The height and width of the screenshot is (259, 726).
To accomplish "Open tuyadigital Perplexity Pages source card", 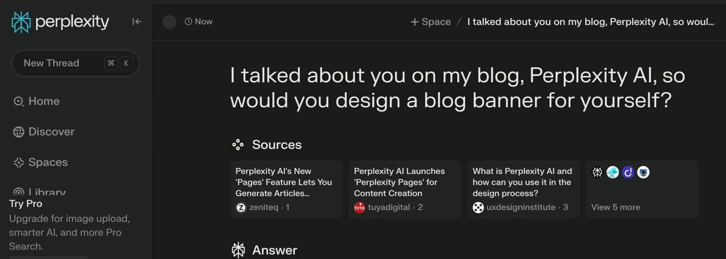I will click(x=405, y=189).
